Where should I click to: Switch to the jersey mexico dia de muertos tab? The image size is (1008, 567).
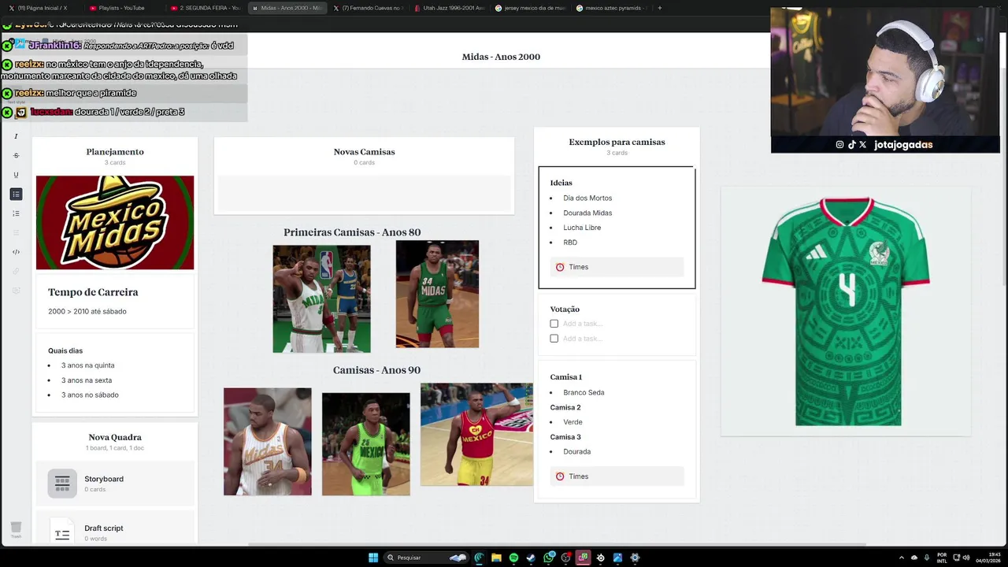coord(530,8)
